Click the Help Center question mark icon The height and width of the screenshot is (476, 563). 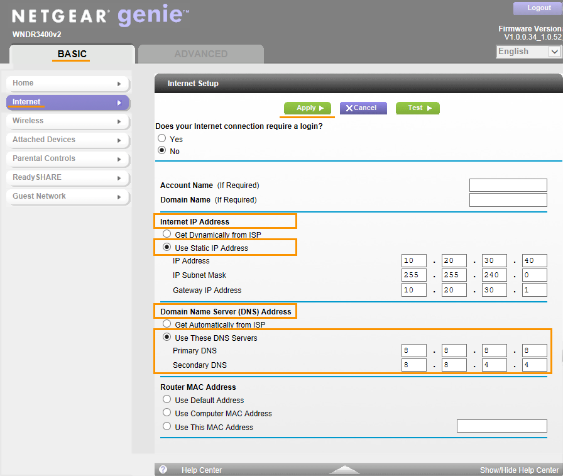[x=163, y=470]
